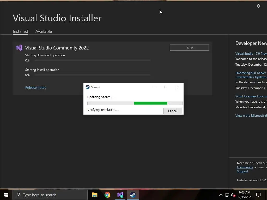Click the muted volume tray icon

(233, 195)
